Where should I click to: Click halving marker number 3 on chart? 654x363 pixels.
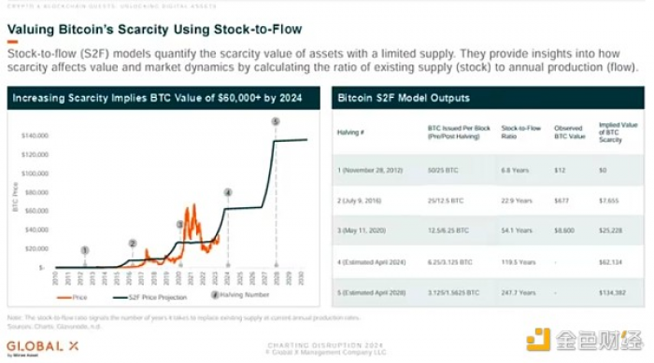[x=180, y=225]
